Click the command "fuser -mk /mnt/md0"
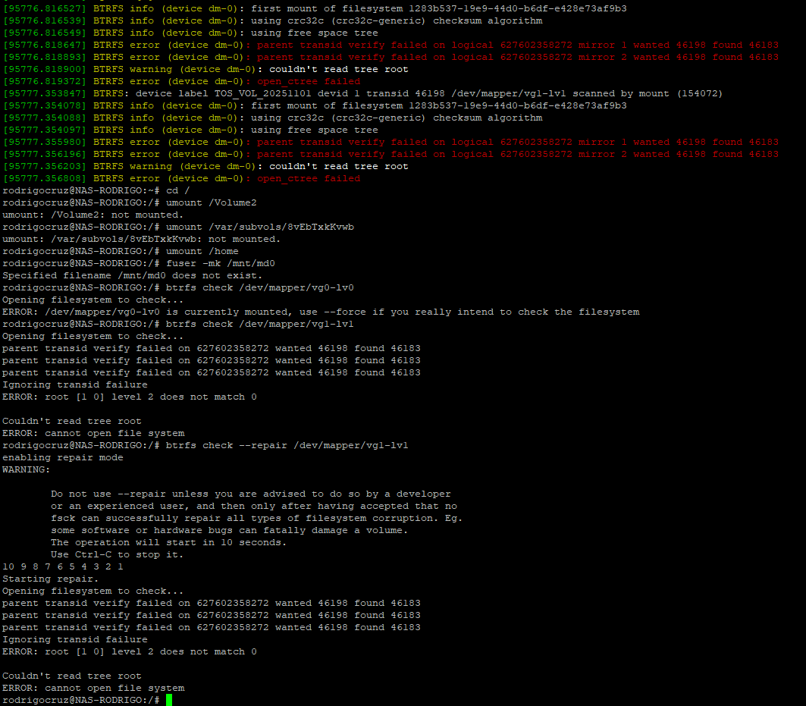 [x=220, y=263]
